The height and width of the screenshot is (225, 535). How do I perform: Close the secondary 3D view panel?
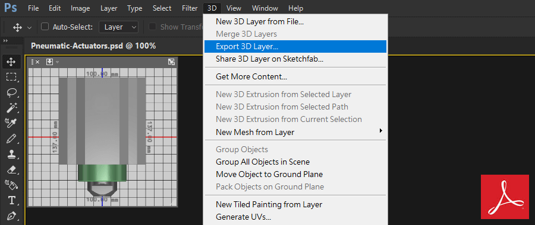coord(38,62)
